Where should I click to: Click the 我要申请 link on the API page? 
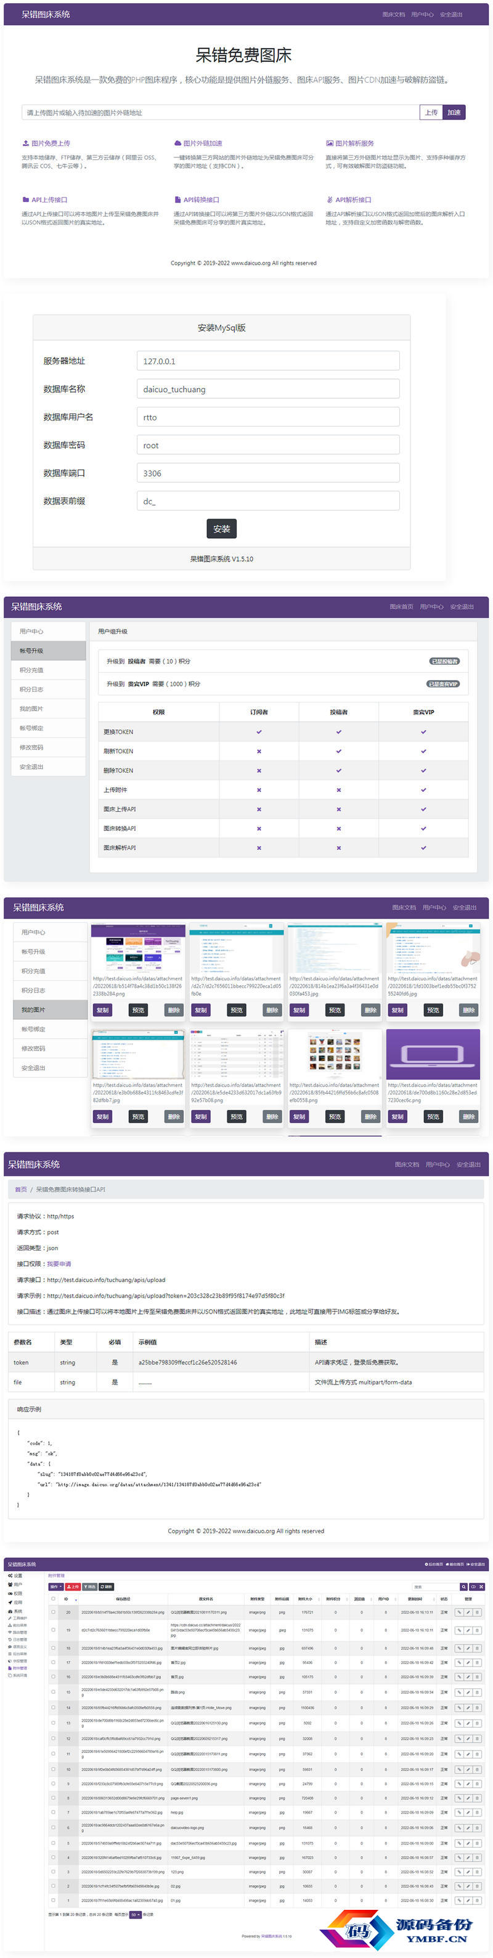[x=59, y=1264]
